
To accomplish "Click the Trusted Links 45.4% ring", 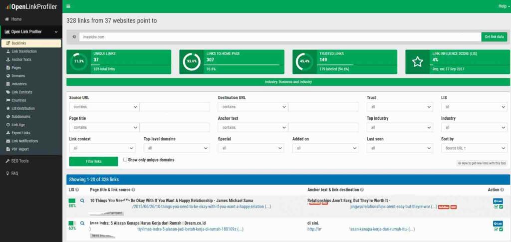I will (x=304, y=61).
